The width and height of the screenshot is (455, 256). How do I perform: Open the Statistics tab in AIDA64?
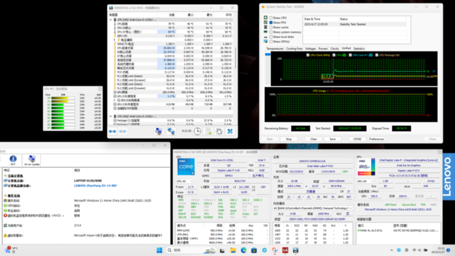(x=359, y=49)
